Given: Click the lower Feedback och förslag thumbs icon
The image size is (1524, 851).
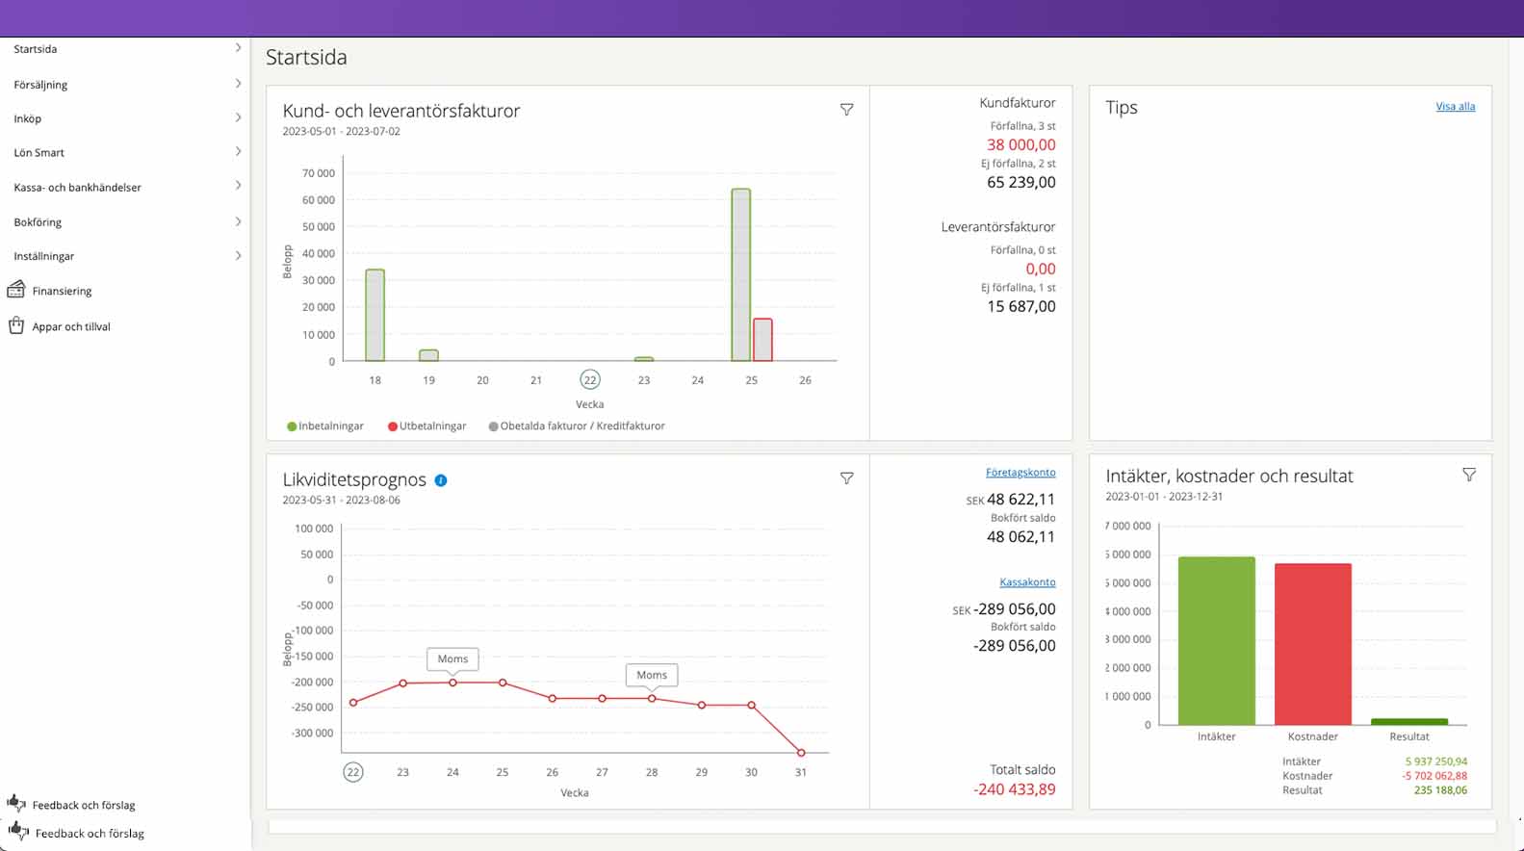Looking at the screenshot, I should 18,831.
